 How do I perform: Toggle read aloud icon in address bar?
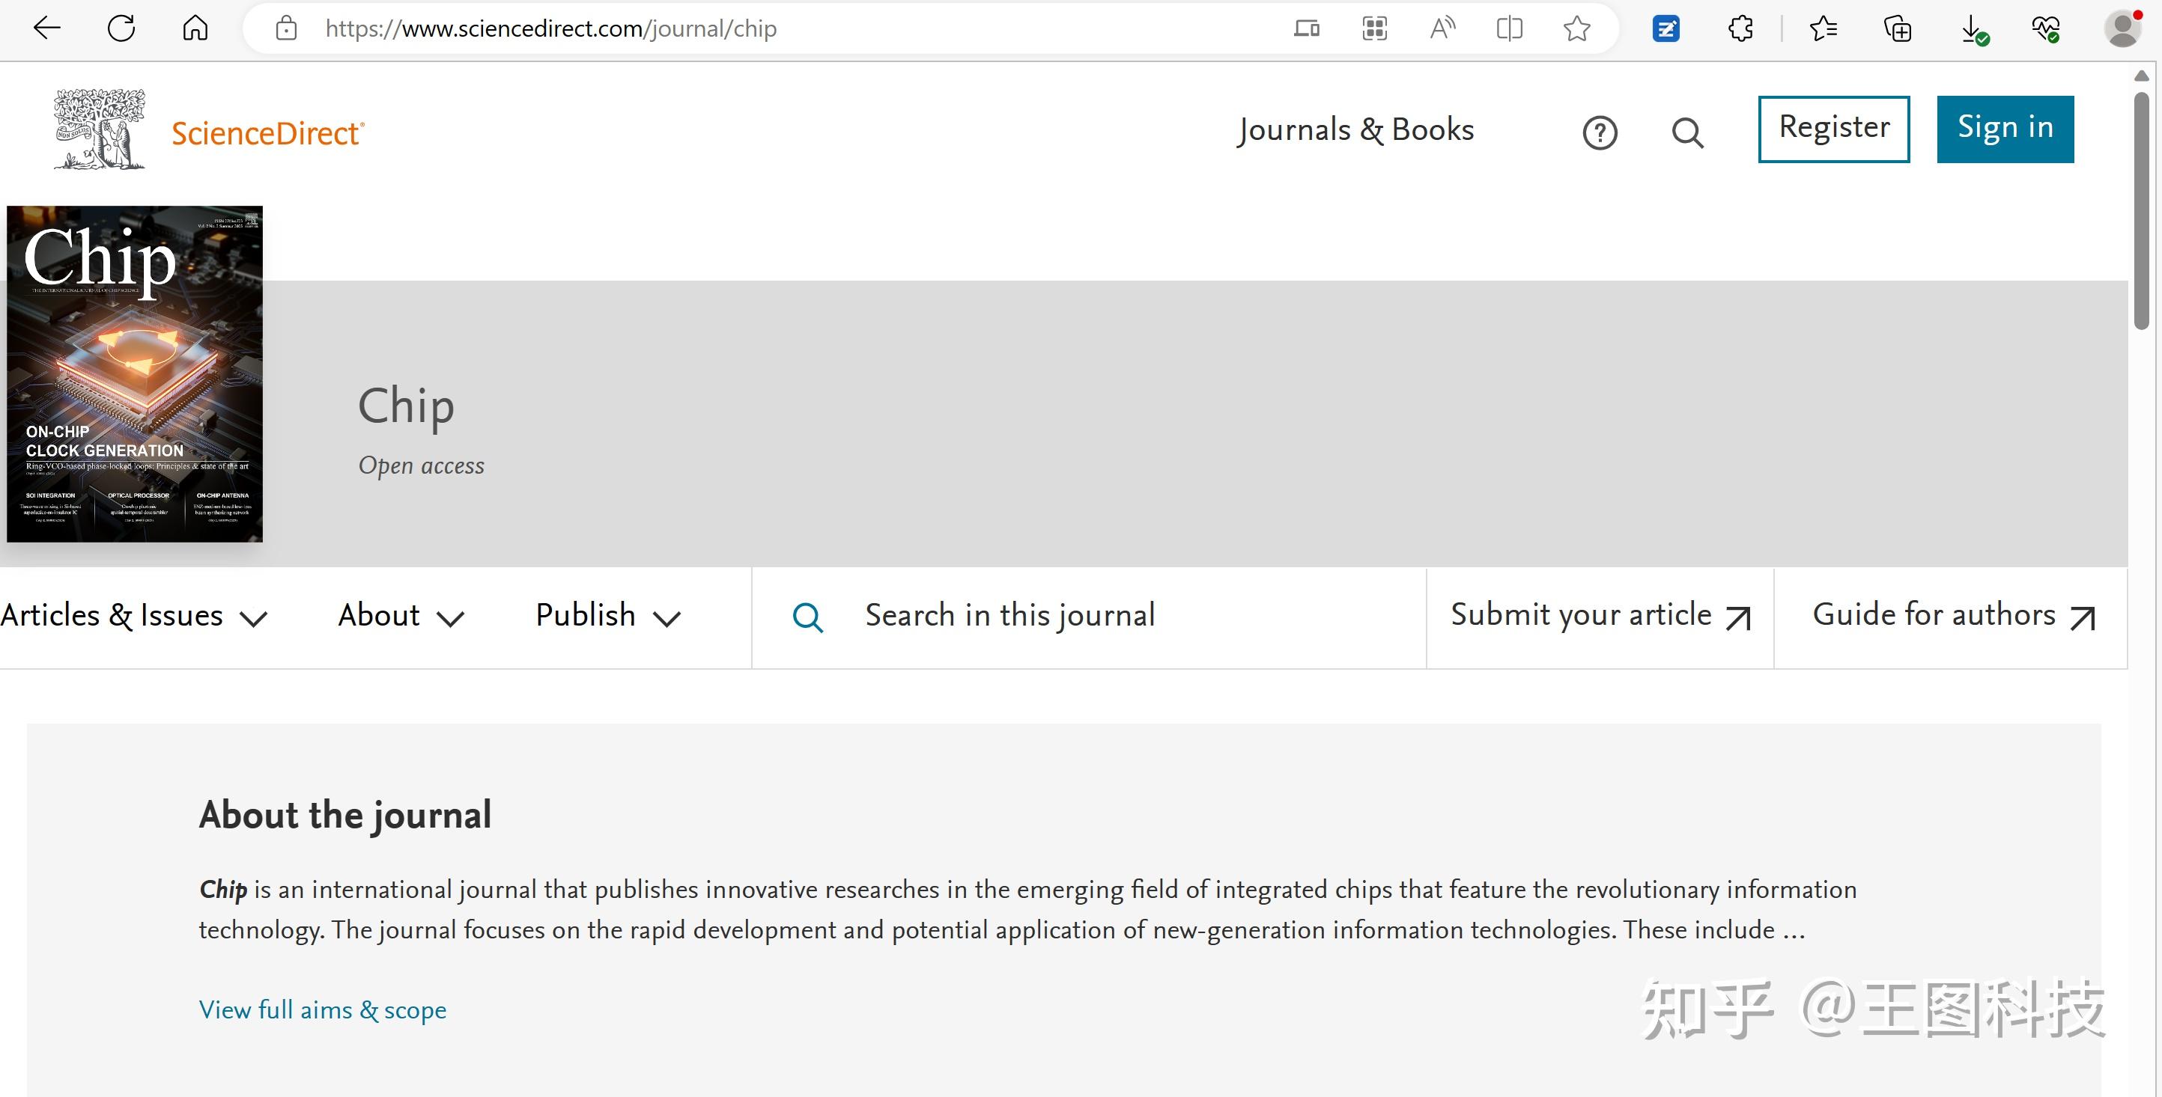point(1442,28)
